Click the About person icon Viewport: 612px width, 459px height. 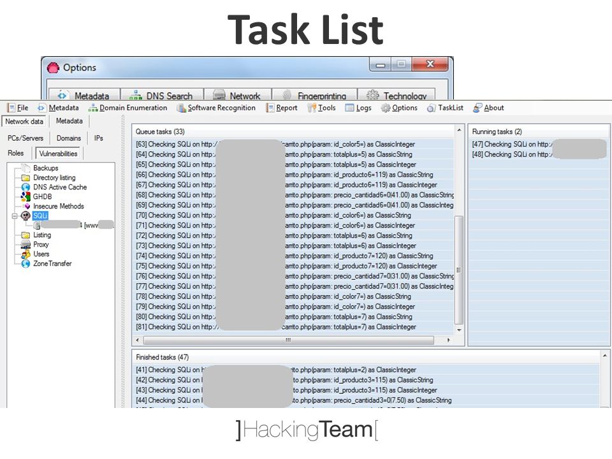coord(477,108)
